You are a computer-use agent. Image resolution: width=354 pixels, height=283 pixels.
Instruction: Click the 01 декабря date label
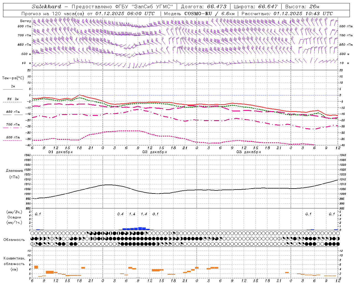pos(61,152)
